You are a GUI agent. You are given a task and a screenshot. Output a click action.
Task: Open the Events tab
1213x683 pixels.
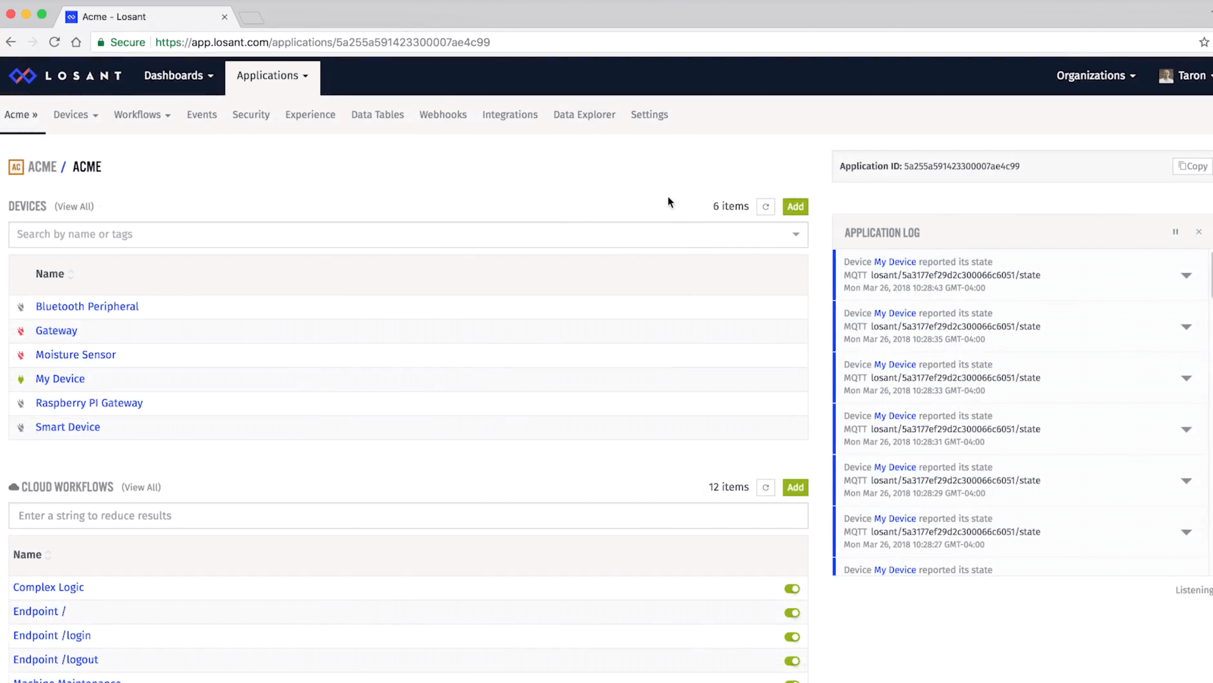(201, 114)
